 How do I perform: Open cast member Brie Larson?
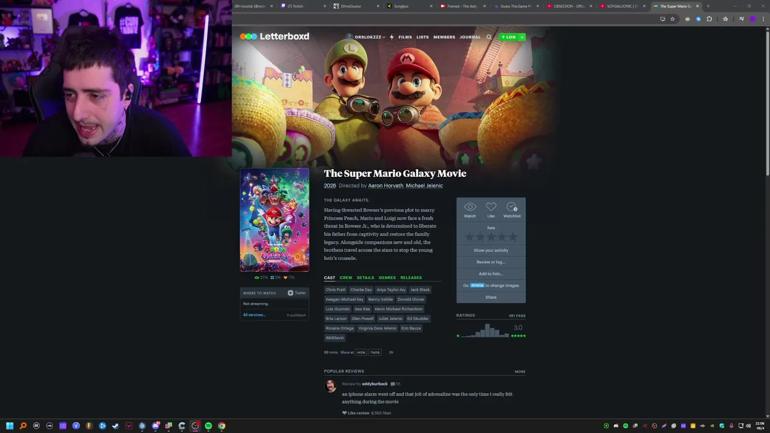pos(336,319)
